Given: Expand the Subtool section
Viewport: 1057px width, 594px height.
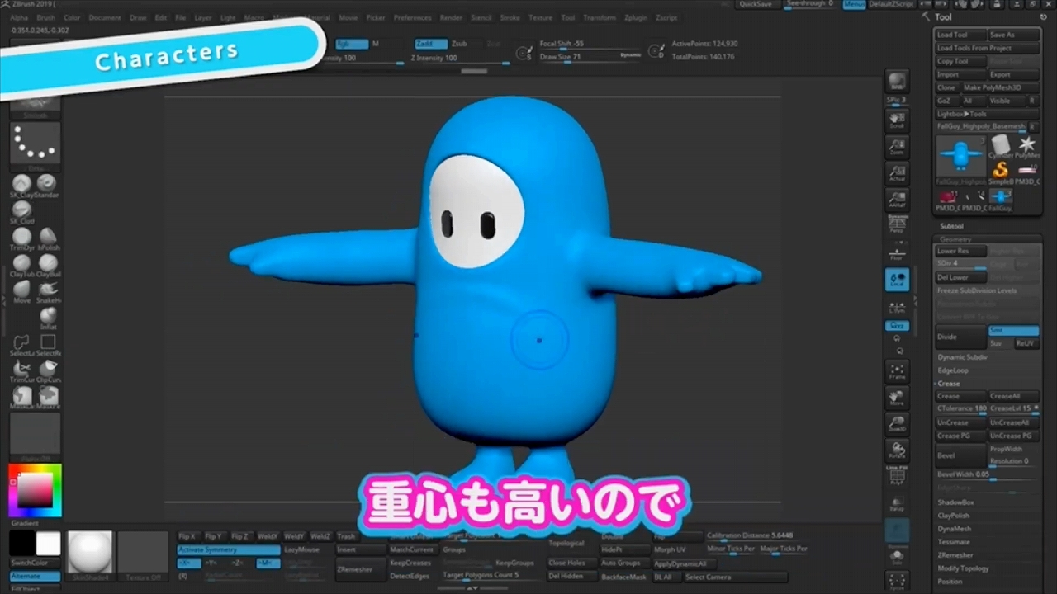Looking at the screenshot, I should coord(951,226).
